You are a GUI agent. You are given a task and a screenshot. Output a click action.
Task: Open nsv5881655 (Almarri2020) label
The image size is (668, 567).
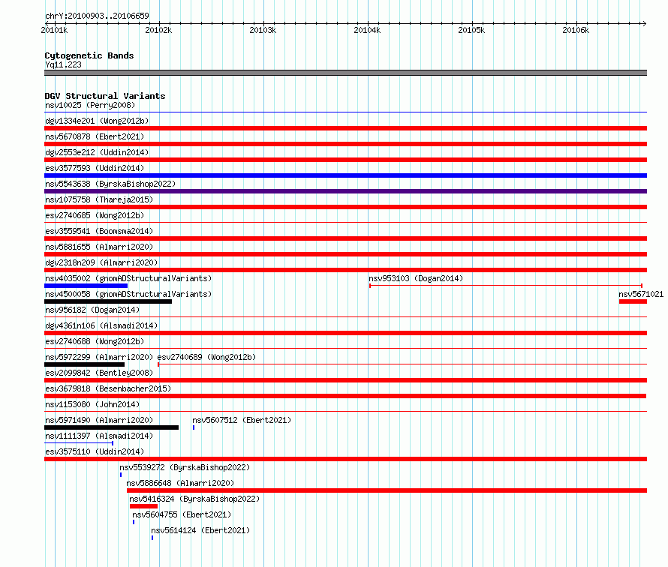coord(99,247)
